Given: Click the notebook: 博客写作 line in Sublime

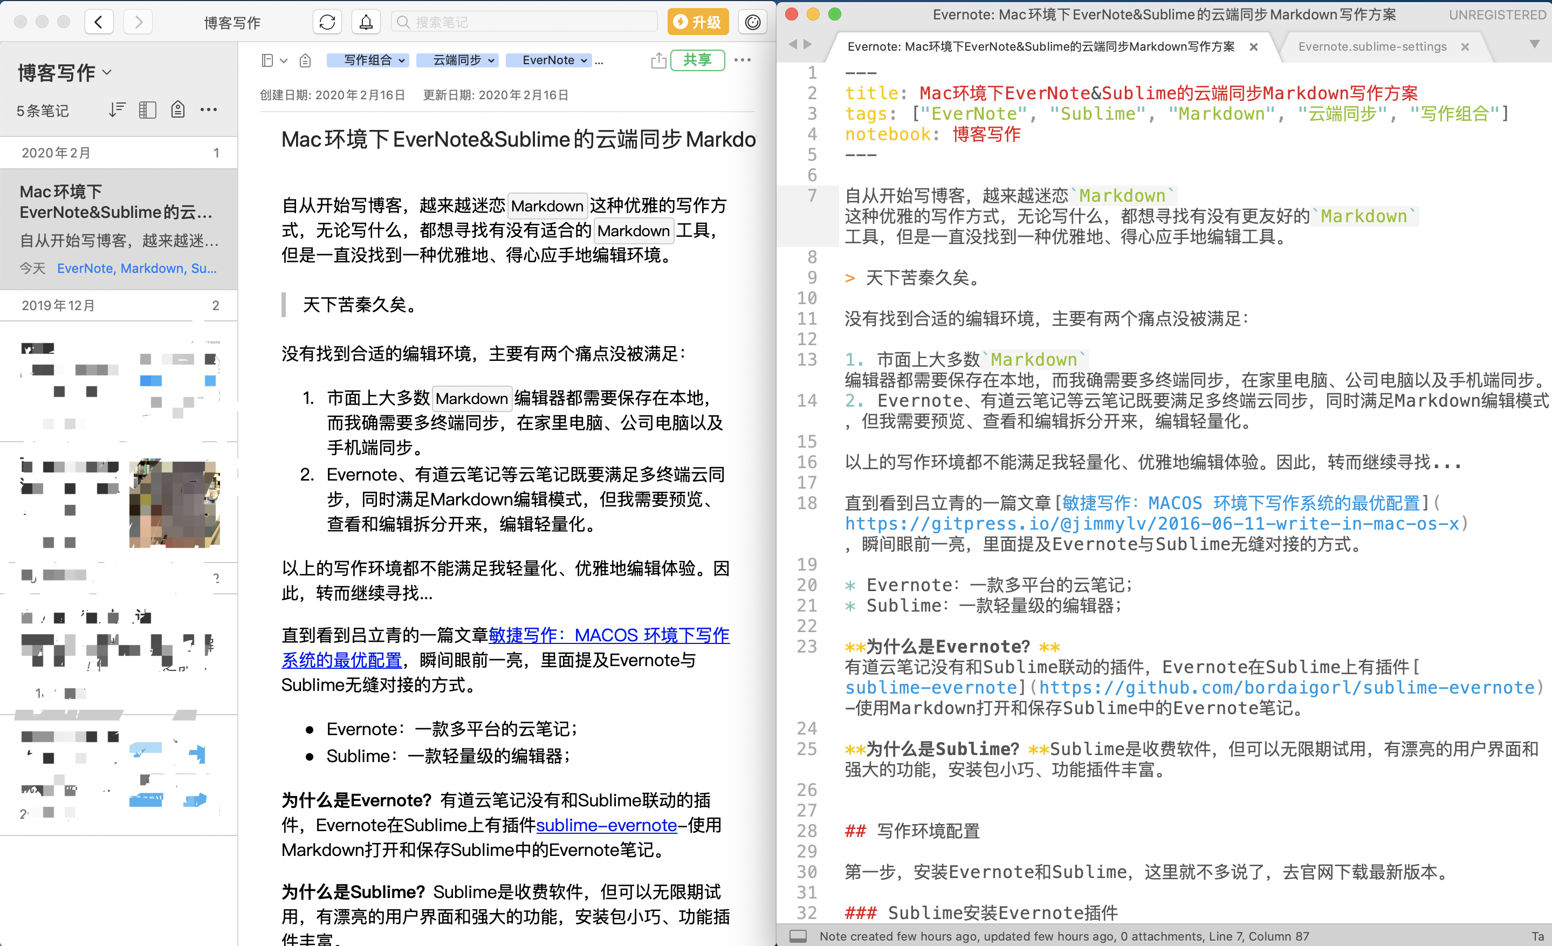Looking at the screenshot, I should pos(933,134).
